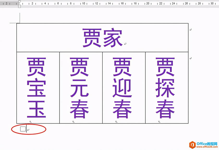
Task: Click the 贾家 header cell text
Action: [103, 38]
